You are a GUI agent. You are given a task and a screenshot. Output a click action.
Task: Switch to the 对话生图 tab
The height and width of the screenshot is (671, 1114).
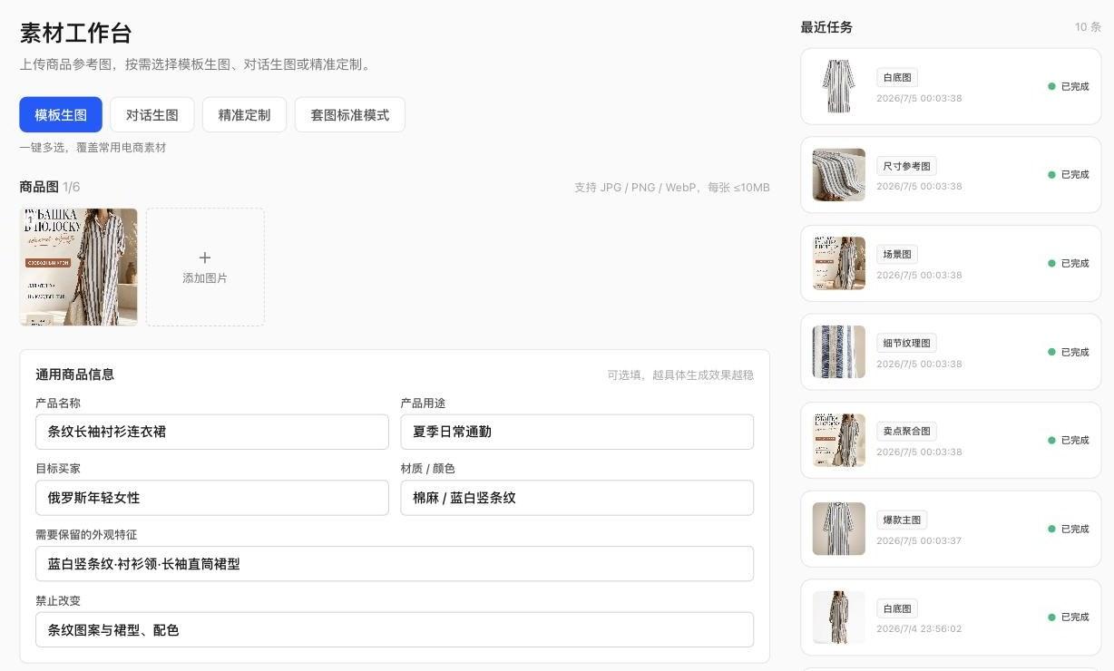tap(152, 115)
